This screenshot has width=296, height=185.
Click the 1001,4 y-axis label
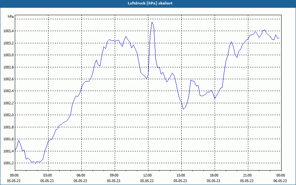coord(9,151)
